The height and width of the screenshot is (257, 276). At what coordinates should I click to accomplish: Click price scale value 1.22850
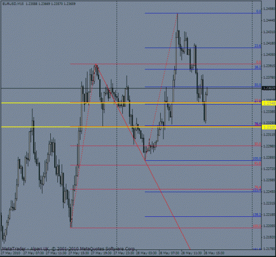[269, 157]
